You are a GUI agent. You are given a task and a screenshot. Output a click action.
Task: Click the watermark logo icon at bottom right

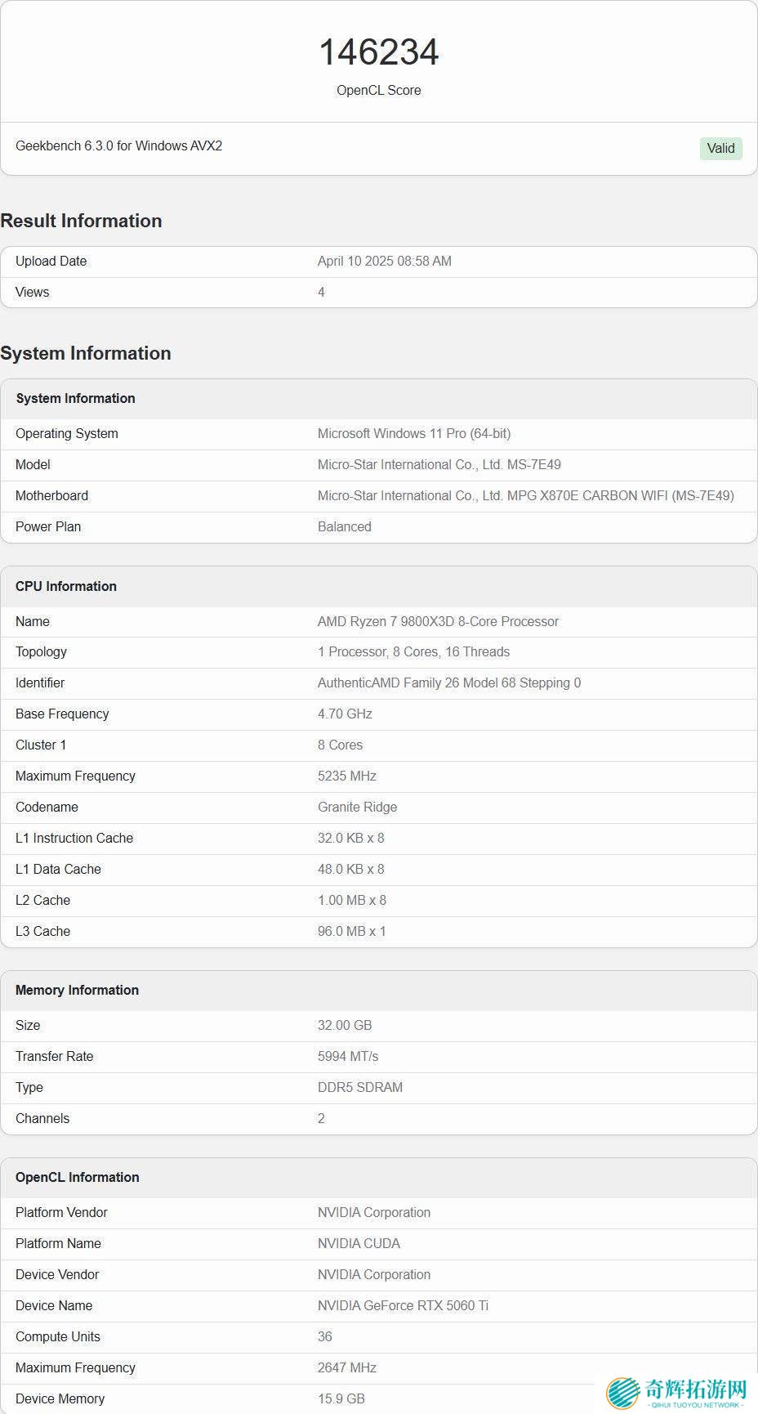tap(623, 1393)
